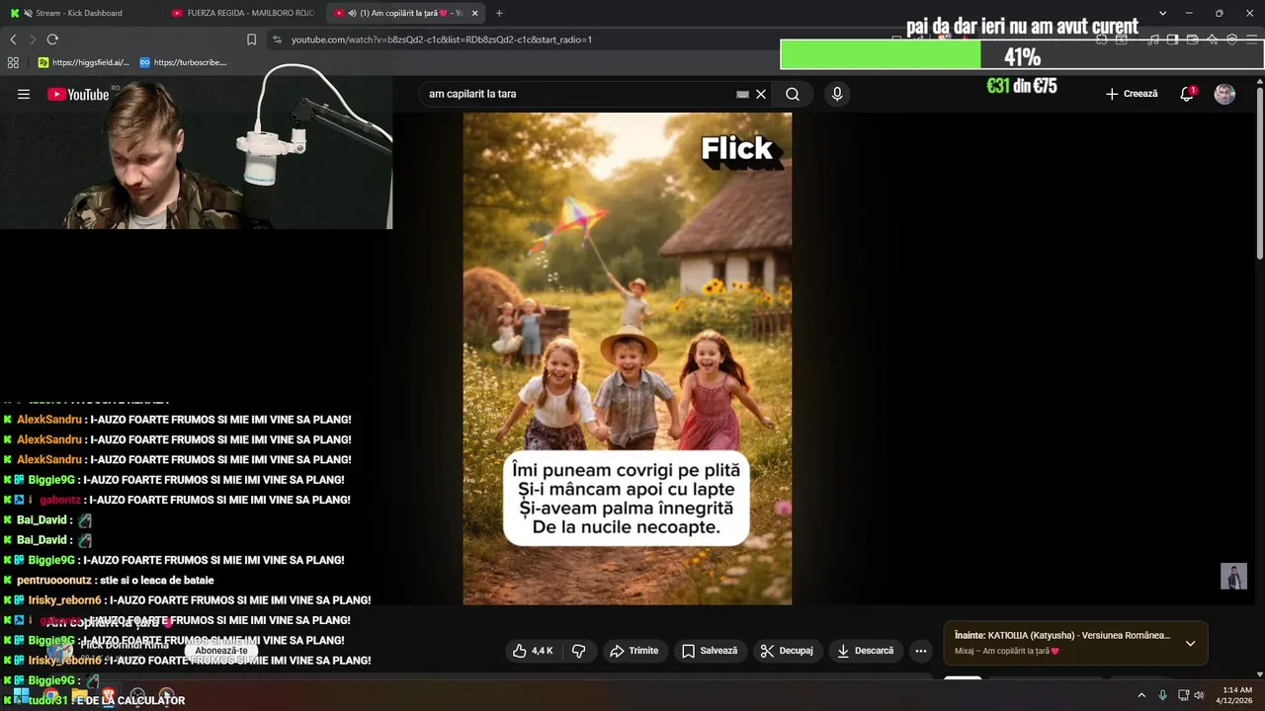Open the network tray icon
This screenshot has width=1265, height=711.
coord(1183,695)
